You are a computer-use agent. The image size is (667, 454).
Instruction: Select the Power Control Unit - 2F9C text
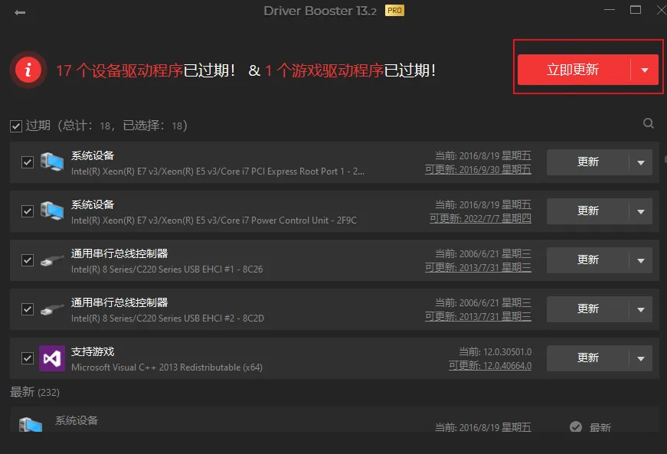[214, 220]
